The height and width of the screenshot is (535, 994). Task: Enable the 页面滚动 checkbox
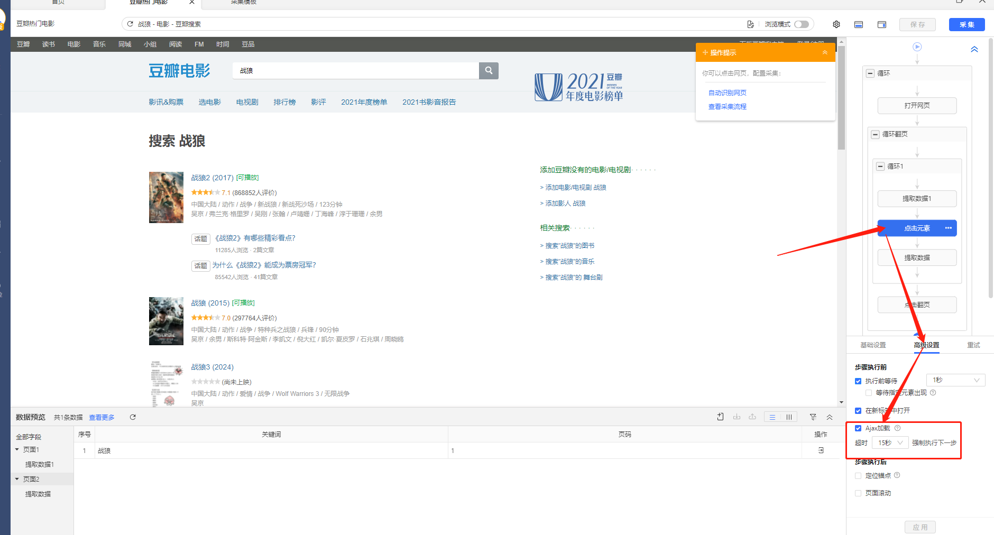pos(858,493)
